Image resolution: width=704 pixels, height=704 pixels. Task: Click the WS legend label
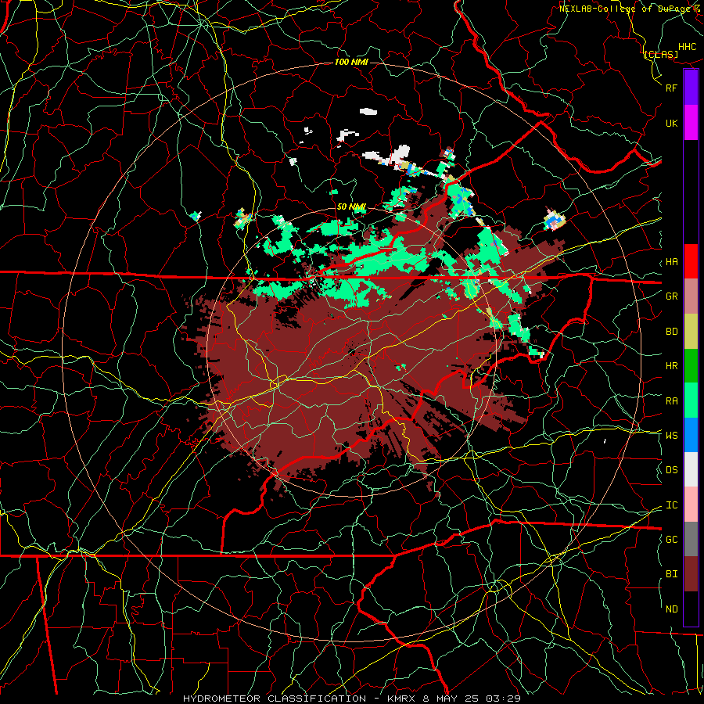coord(671,436)
